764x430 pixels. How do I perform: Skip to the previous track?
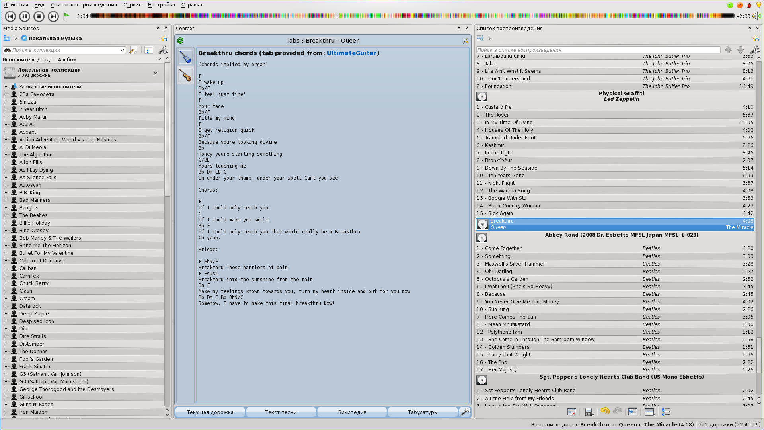tap(10, 16)
